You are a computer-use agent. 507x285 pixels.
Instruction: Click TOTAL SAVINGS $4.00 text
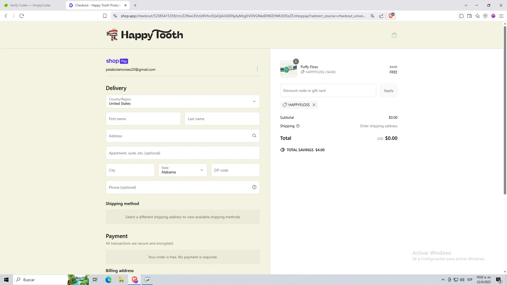click(x=306, y=150)
